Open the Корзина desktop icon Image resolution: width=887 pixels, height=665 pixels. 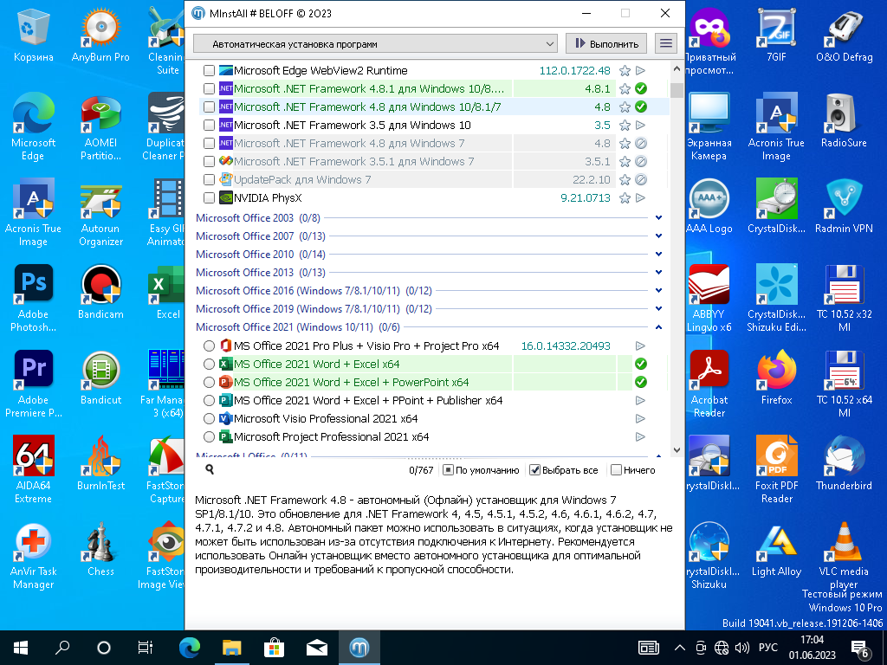[33, 36]
